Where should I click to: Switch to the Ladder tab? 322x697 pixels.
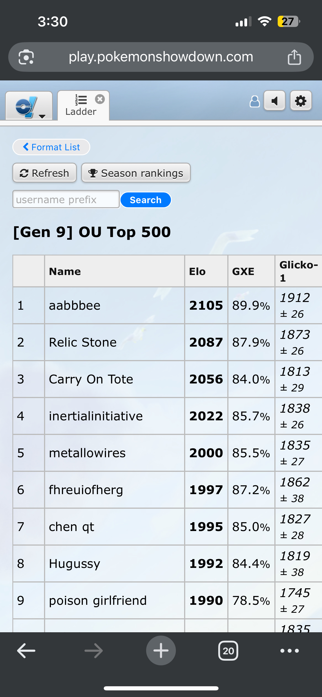(81, 106)
